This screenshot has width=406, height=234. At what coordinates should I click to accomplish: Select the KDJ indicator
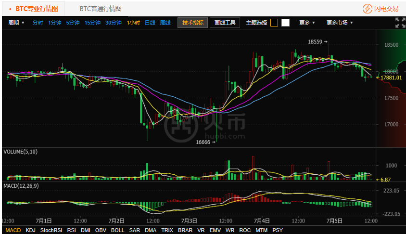[x=30, y=230]
